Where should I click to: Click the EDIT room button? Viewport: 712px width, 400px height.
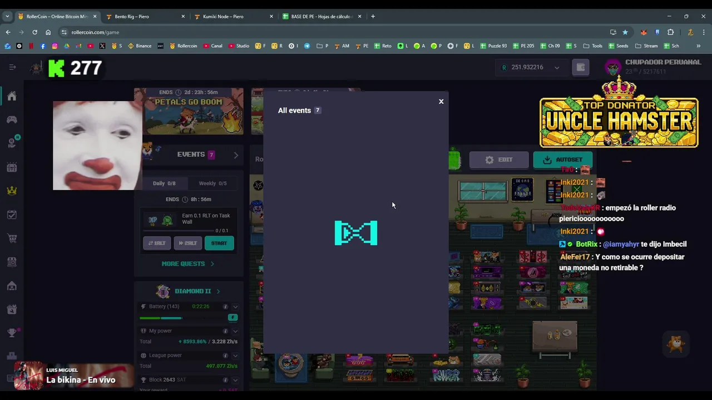(499, 160)
